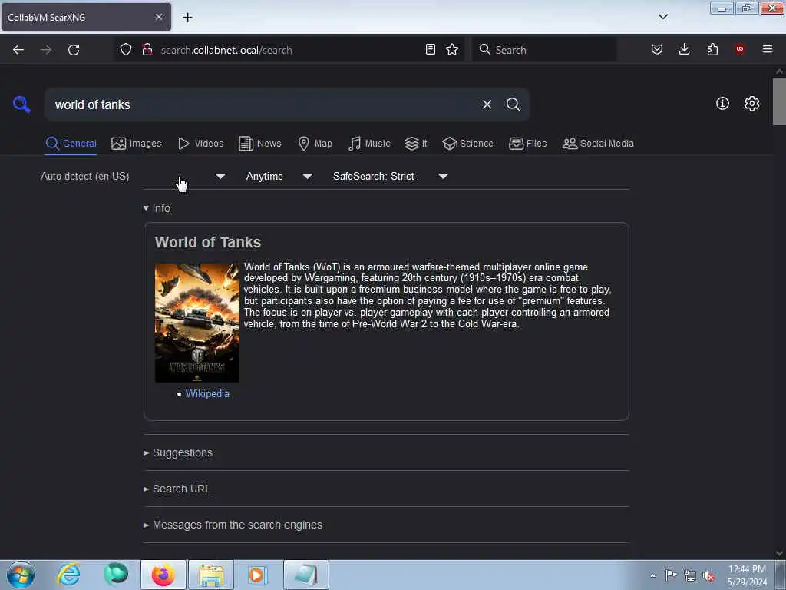Open SearXNG preferences gear
Screen dimensions: 786x590
pyautogui.click(x=751, y=104)
